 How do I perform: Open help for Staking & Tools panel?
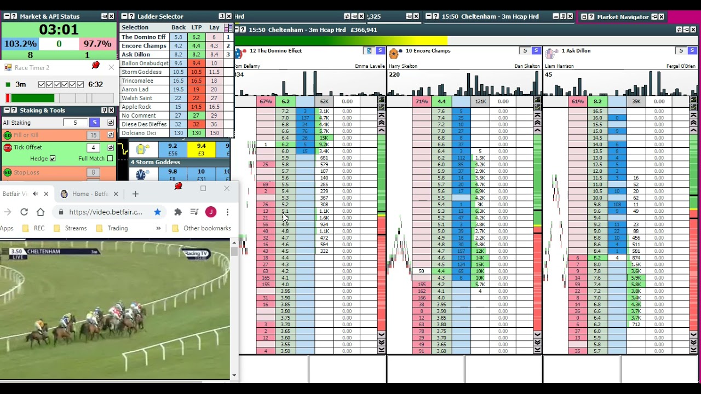pyautogui.click(x=14, y=111)
